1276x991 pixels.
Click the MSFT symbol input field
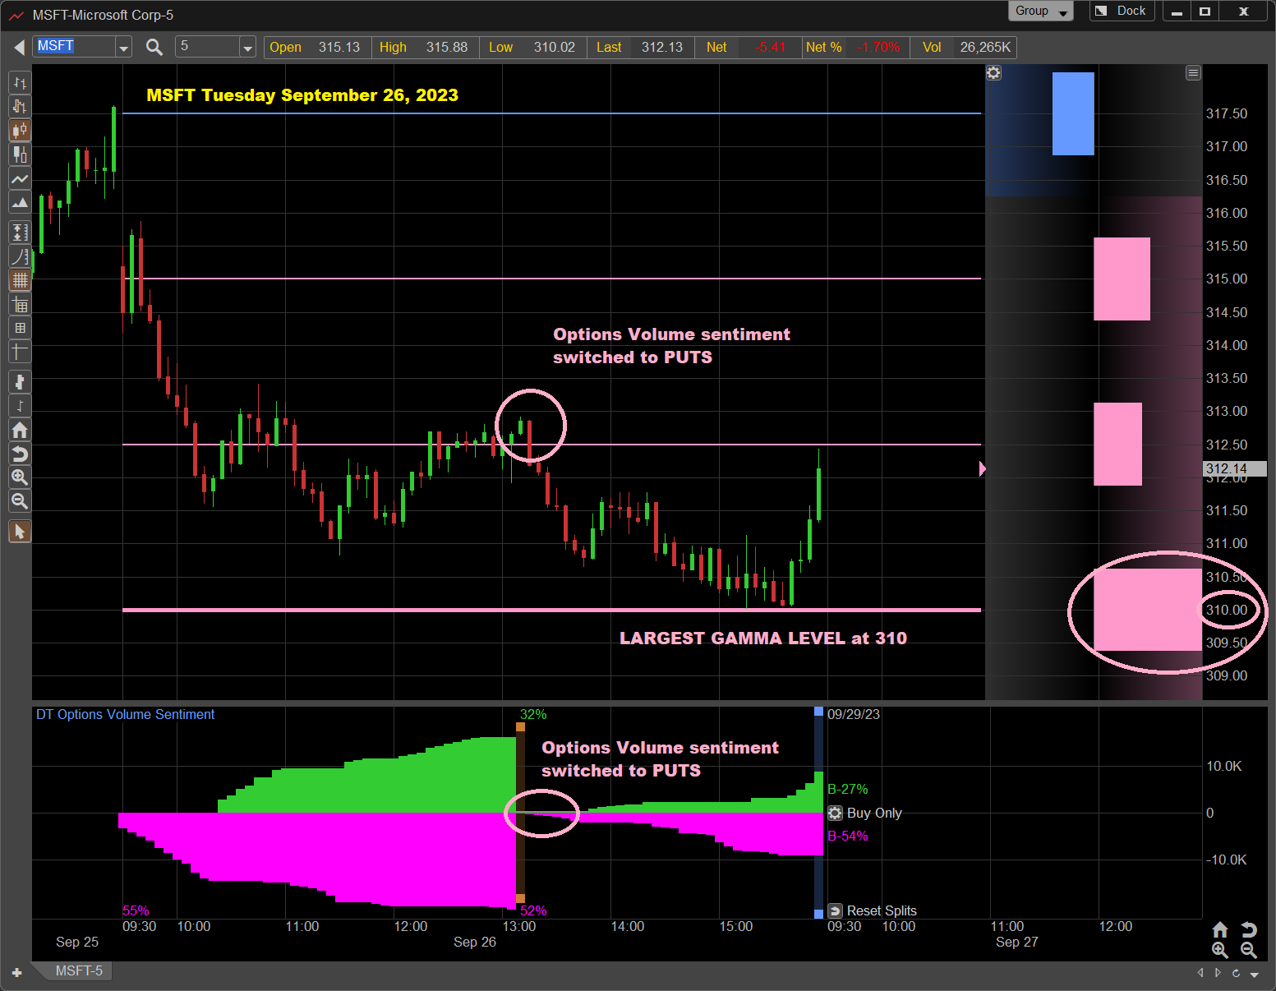point(75,47)
